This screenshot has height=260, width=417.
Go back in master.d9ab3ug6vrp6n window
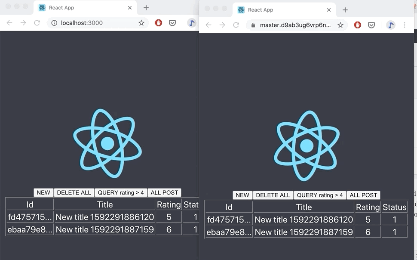tap(208, 25)
